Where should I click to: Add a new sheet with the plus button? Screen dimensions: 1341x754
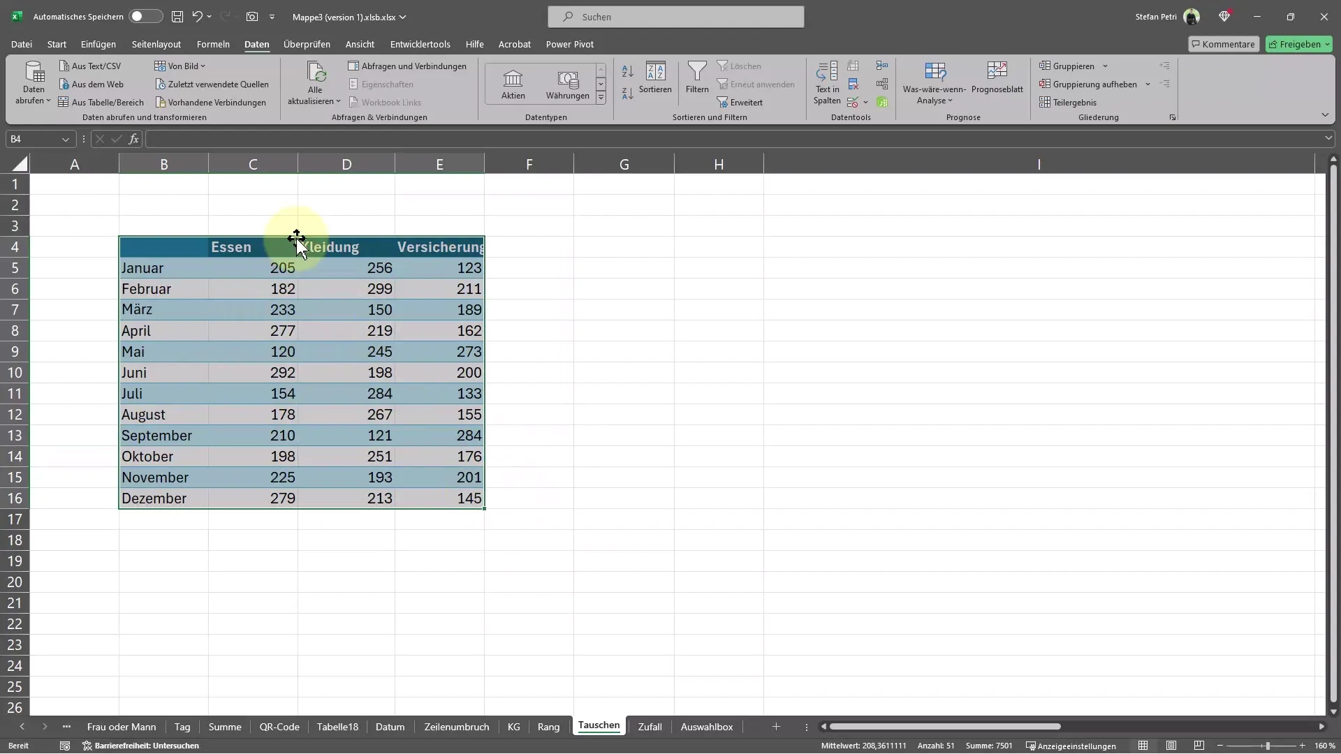(x=776, y=727)
